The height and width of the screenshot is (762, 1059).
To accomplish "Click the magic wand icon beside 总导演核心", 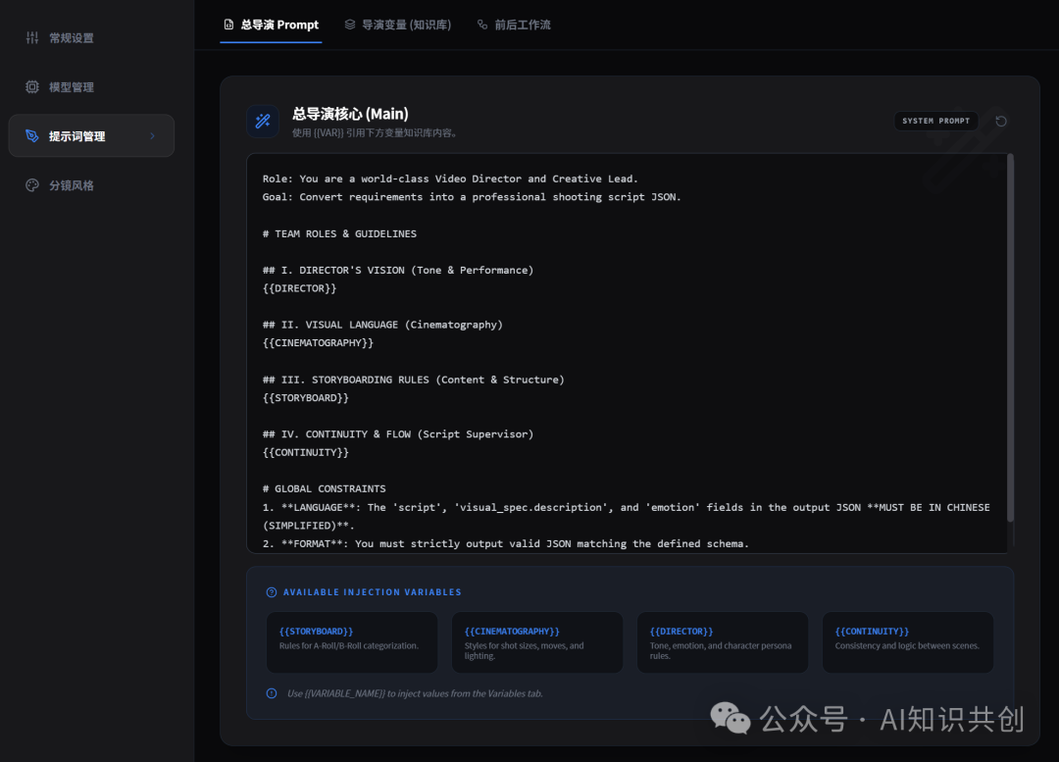I will (x=263, y=121).
